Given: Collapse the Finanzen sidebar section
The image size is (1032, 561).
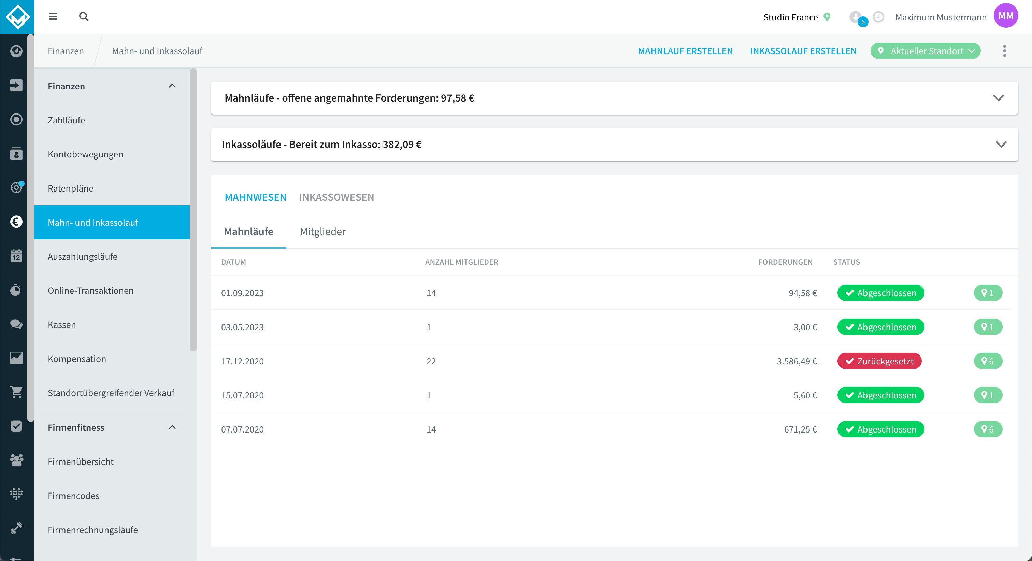Looking at the screenshot, I should coord(172,86).
